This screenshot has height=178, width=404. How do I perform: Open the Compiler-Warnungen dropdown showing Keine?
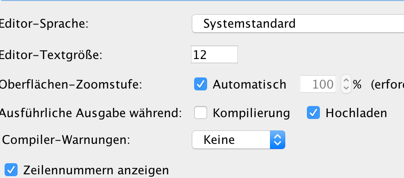(239, 140)
